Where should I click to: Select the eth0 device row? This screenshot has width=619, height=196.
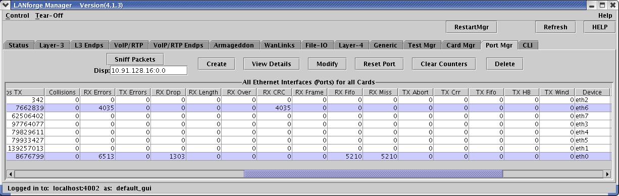tap(308, 157)
